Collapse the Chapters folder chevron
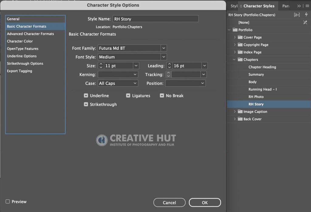The image size is (311, 212). (234, 60)
